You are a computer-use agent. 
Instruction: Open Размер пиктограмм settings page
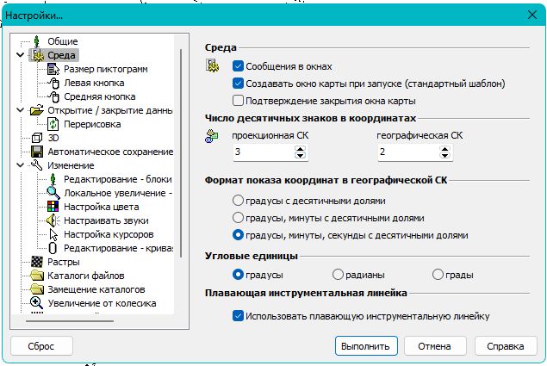[106, 69]
